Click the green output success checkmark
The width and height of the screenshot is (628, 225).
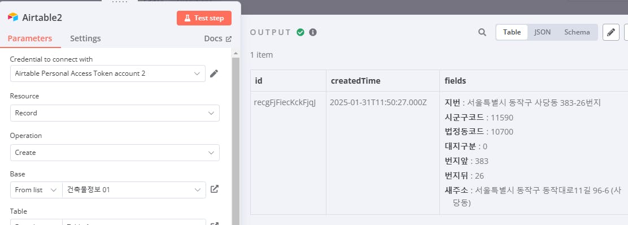point(300,32)
